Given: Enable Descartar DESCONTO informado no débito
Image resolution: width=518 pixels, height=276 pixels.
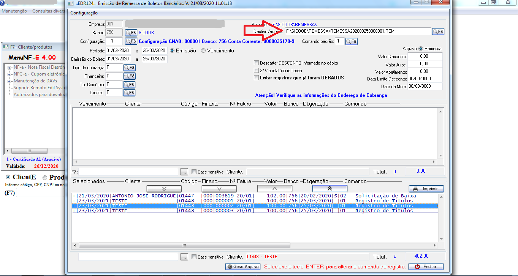Looking at the screenshot, I should point(257,63).
